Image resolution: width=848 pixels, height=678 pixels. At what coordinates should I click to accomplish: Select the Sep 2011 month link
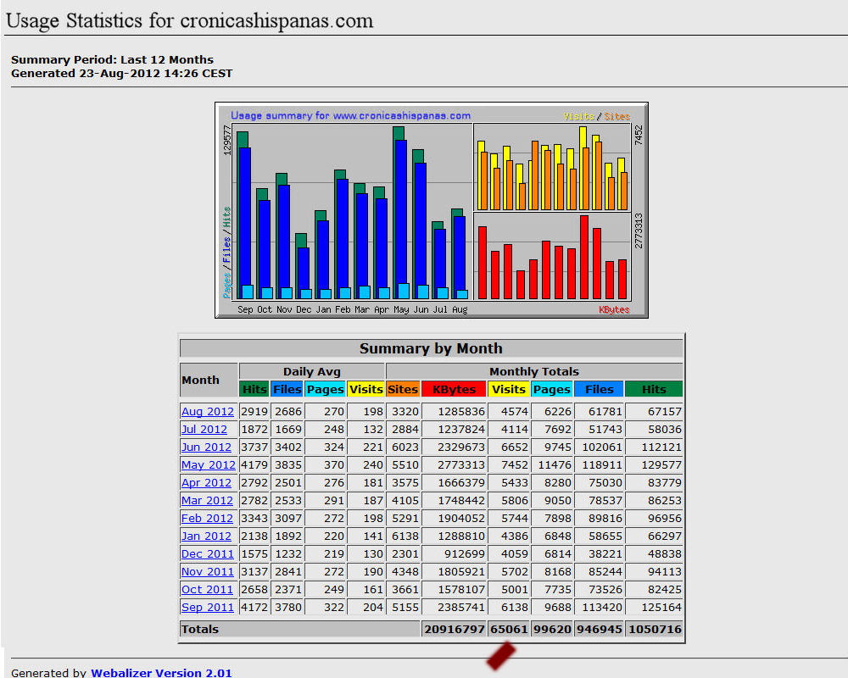coord(207,607)
